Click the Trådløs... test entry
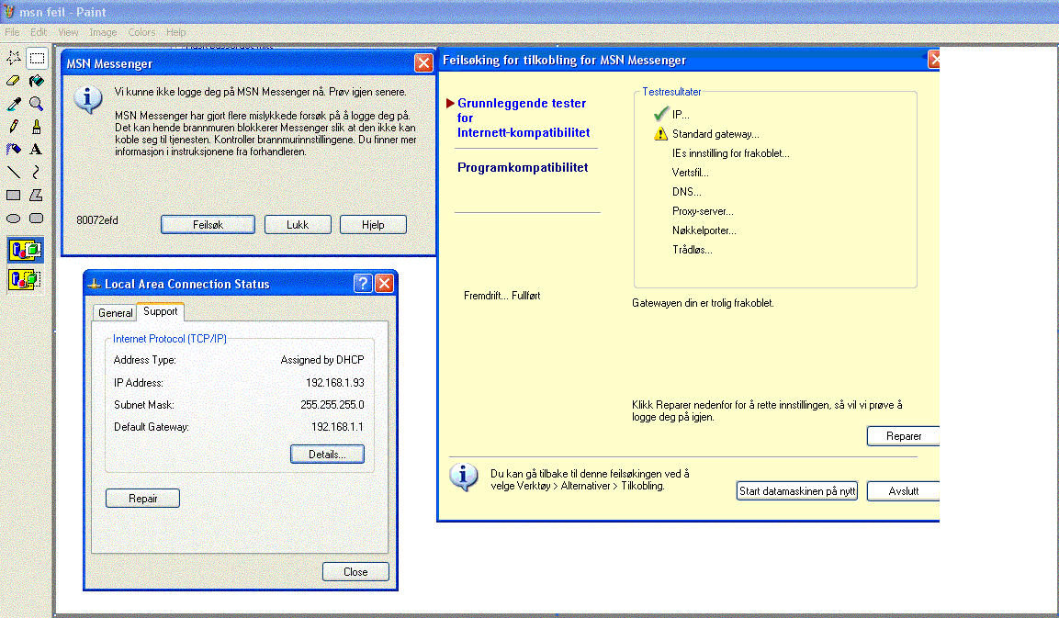Viewport: 1059px width, 618px height. [x=693, y=250]
